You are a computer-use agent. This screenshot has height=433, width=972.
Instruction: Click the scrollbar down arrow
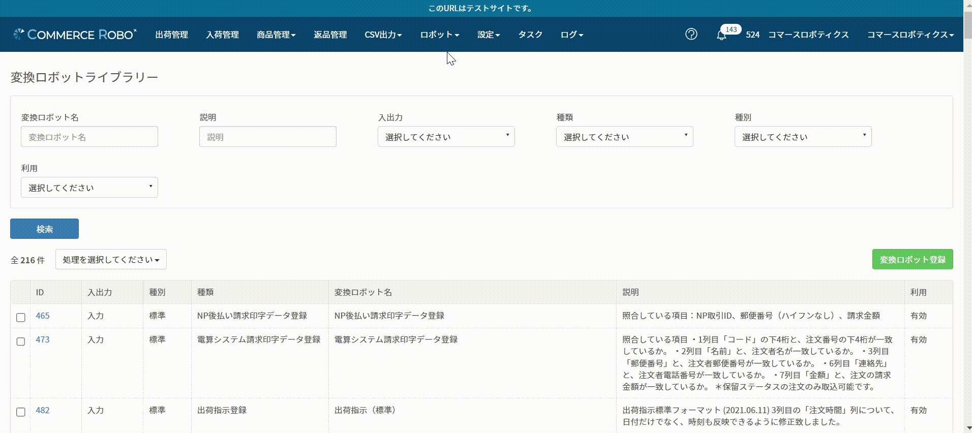(x=968, y=428)
